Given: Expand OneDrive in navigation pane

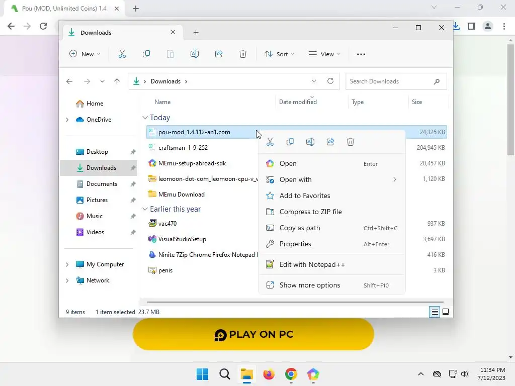Looking at the screenshot, I should [x=67, y=120].
